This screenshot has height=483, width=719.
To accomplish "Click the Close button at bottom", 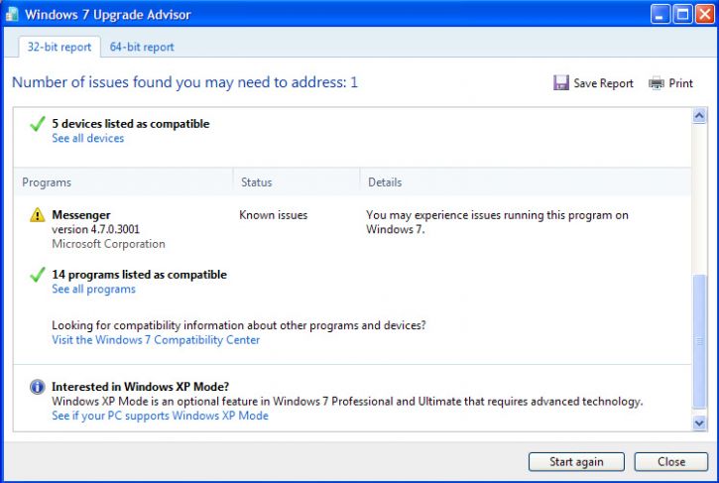I will pos(671,462).
